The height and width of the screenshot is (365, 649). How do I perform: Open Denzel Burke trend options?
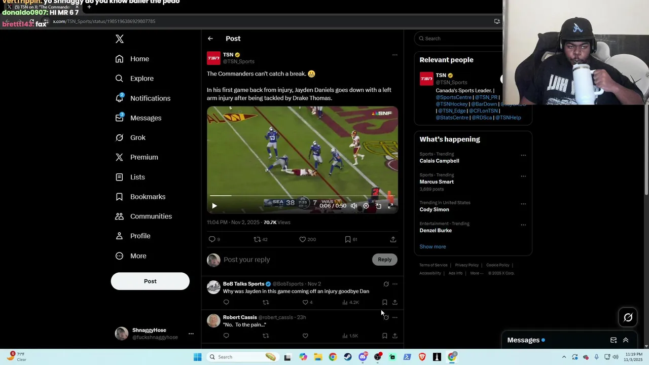point(523,225)
